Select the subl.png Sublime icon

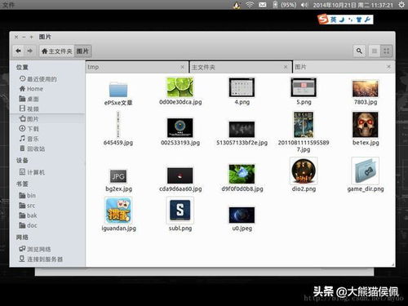(180, 211)
